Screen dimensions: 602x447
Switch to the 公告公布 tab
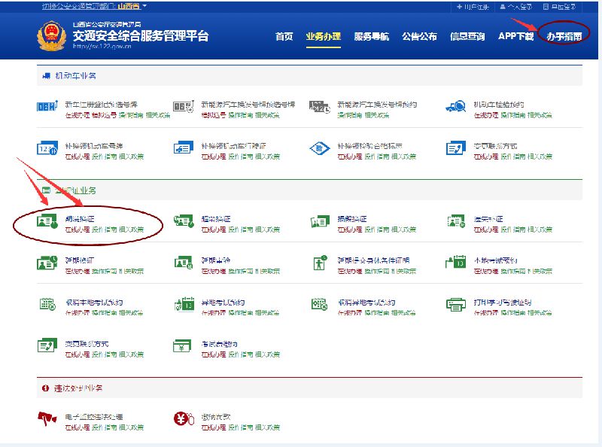click(419, 36)
